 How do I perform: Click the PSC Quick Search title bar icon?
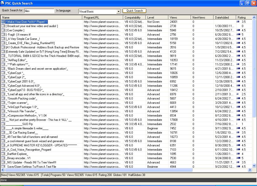(3, 3)
